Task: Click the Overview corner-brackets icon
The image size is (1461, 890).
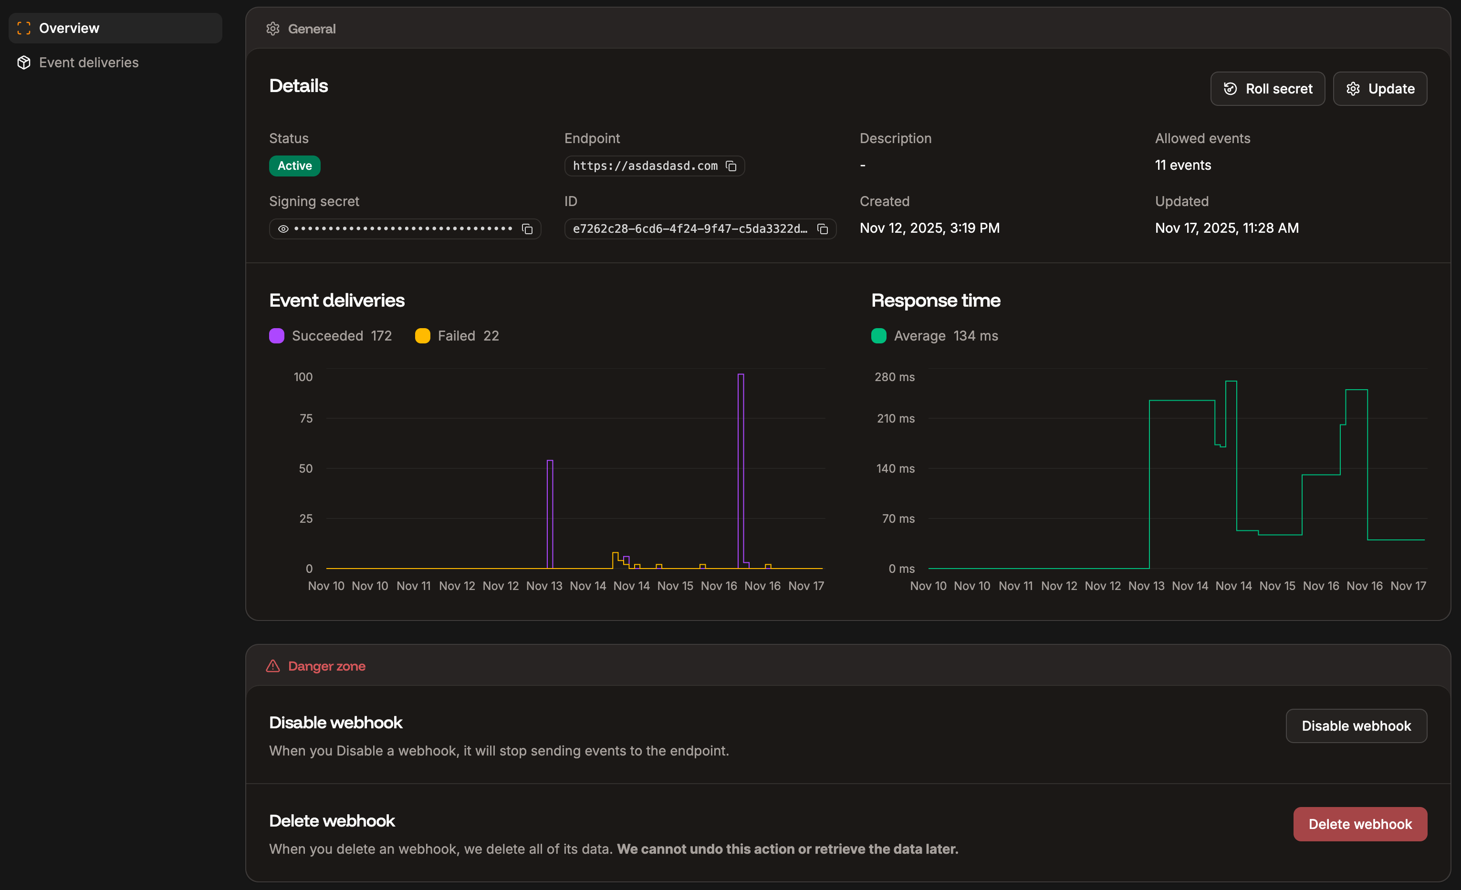Action: click(24, 27)
